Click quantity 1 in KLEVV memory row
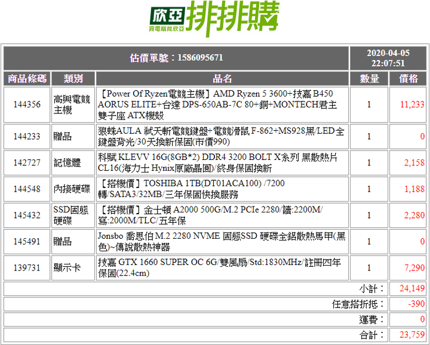 pos(369,162)
